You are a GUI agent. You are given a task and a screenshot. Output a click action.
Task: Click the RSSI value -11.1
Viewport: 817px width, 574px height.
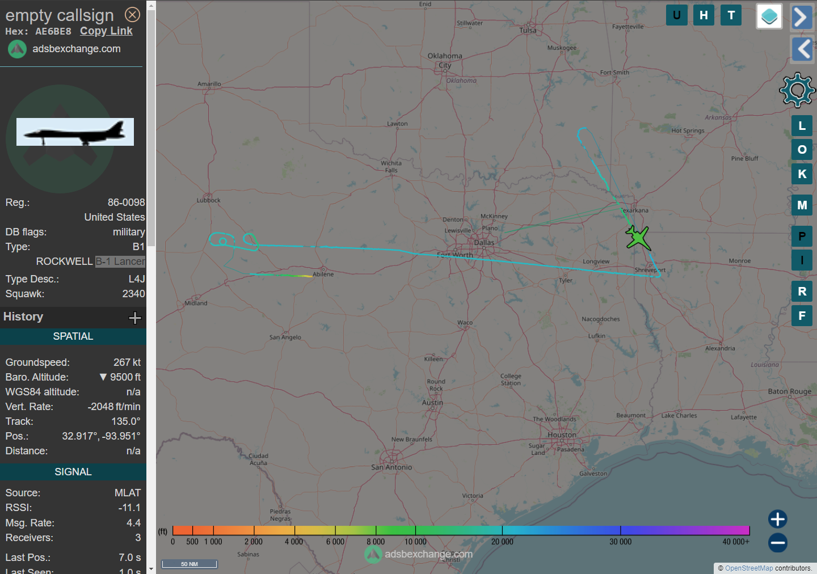(x=129, y=508)
